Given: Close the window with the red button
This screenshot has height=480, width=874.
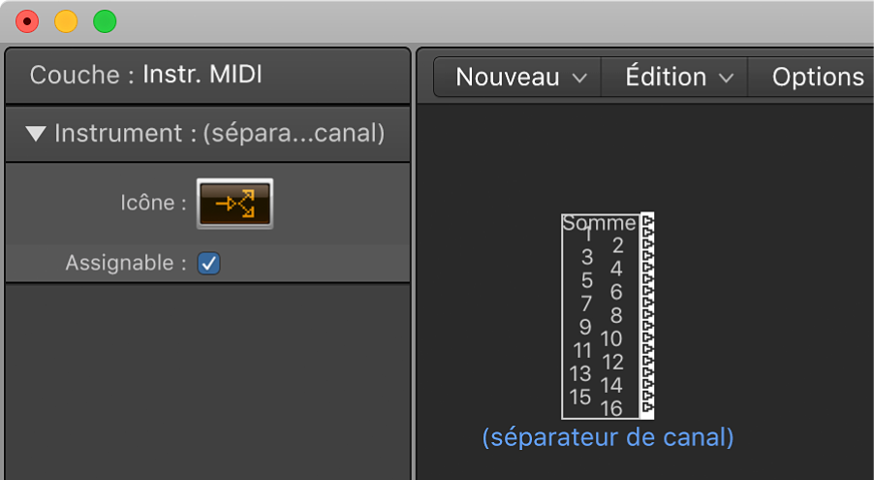Looking at the screenshot, I should 27,21.
